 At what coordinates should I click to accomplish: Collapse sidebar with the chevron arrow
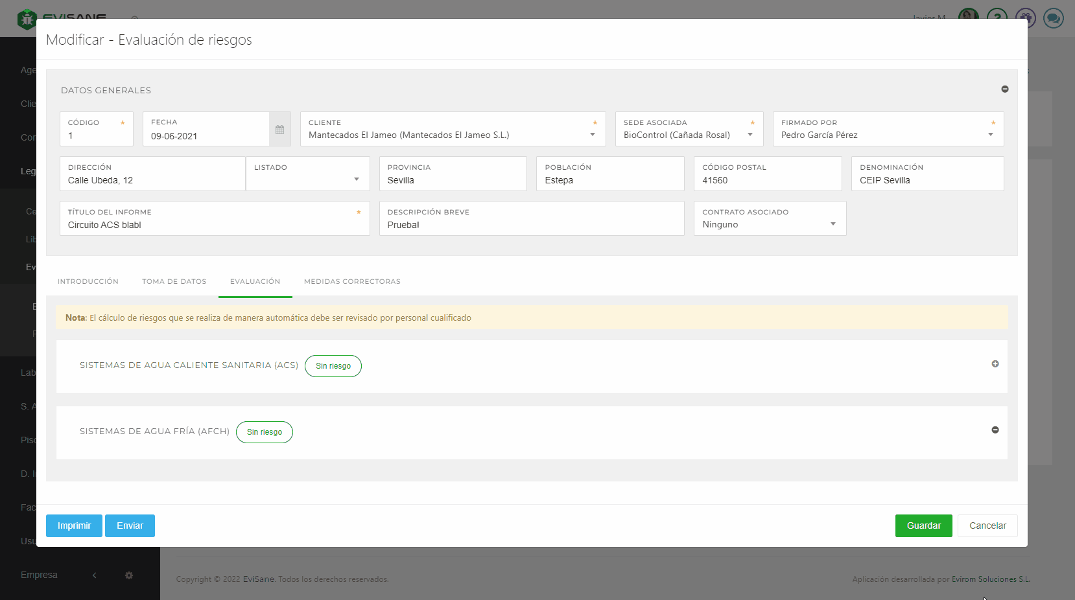95,575
